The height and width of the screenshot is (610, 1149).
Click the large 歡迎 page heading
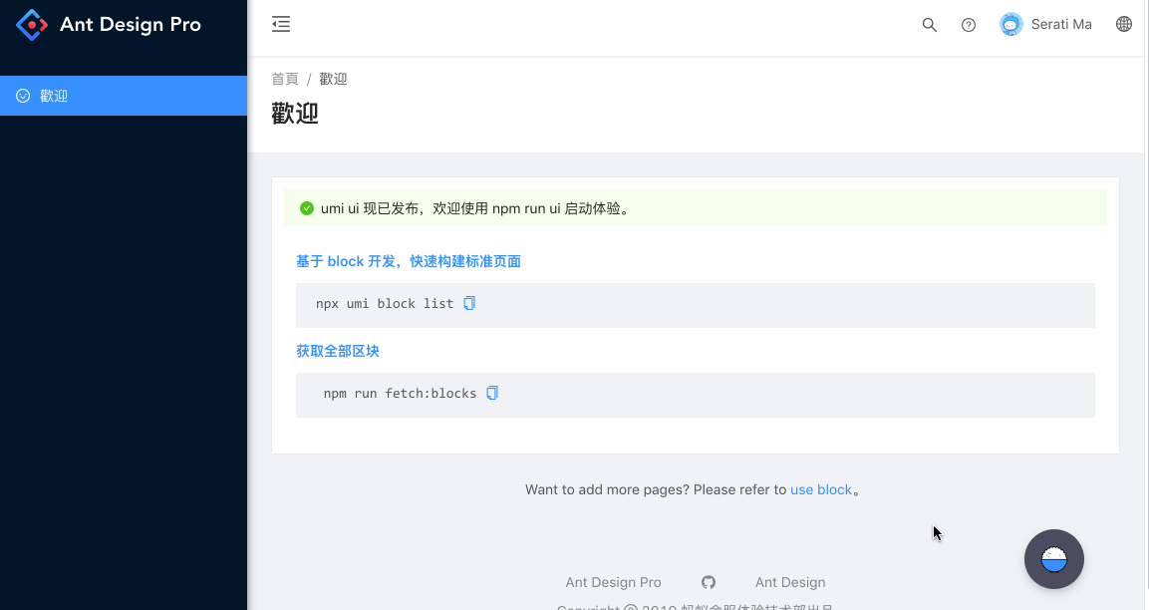[x=295, y=114]
